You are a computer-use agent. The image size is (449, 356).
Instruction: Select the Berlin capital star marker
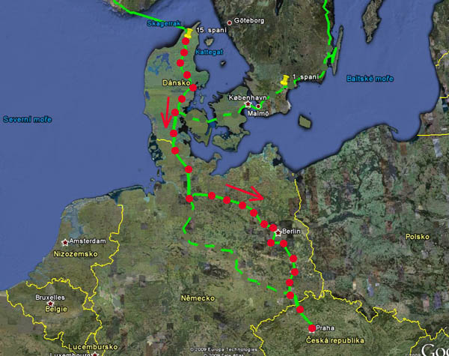[277, 233]
